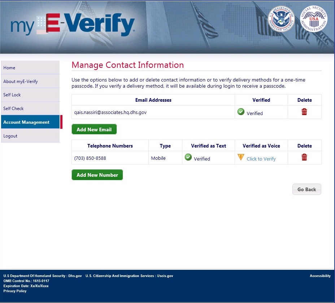Click the Telephone Numbers column header

coord(110,146)
